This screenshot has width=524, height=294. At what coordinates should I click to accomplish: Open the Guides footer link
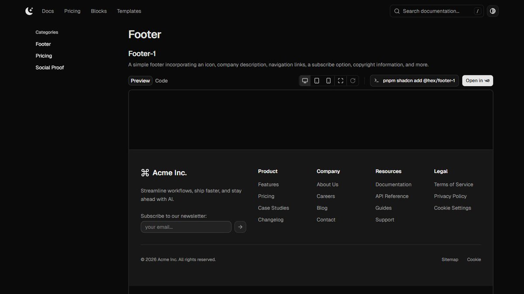[383, 208]
